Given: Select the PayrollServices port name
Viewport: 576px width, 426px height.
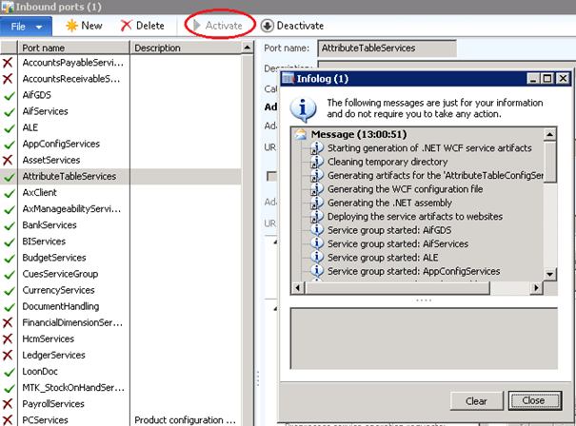Looking at the screenshot, I should [53, 403].
